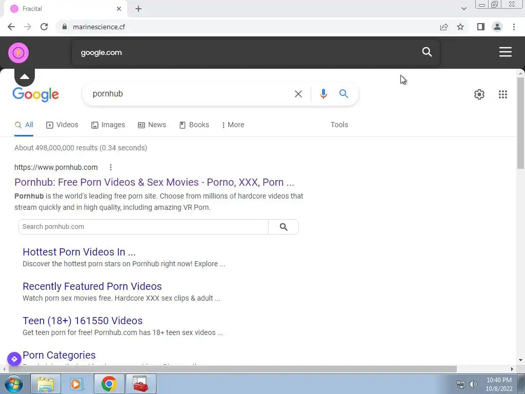The image size is (525, 394).
Task: Click the volume speaker tray icon
Action: click(x=473, y=384)
